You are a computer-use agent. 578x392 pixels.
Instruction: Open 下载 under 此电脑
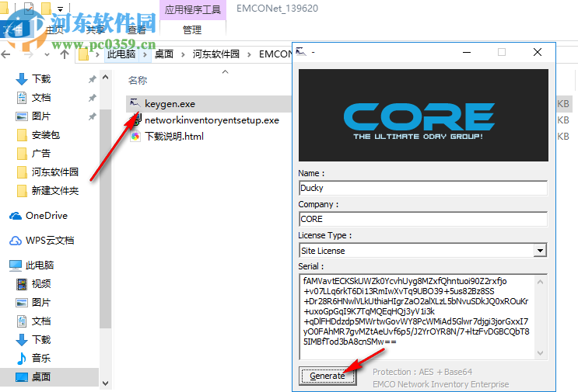[41, 339]
